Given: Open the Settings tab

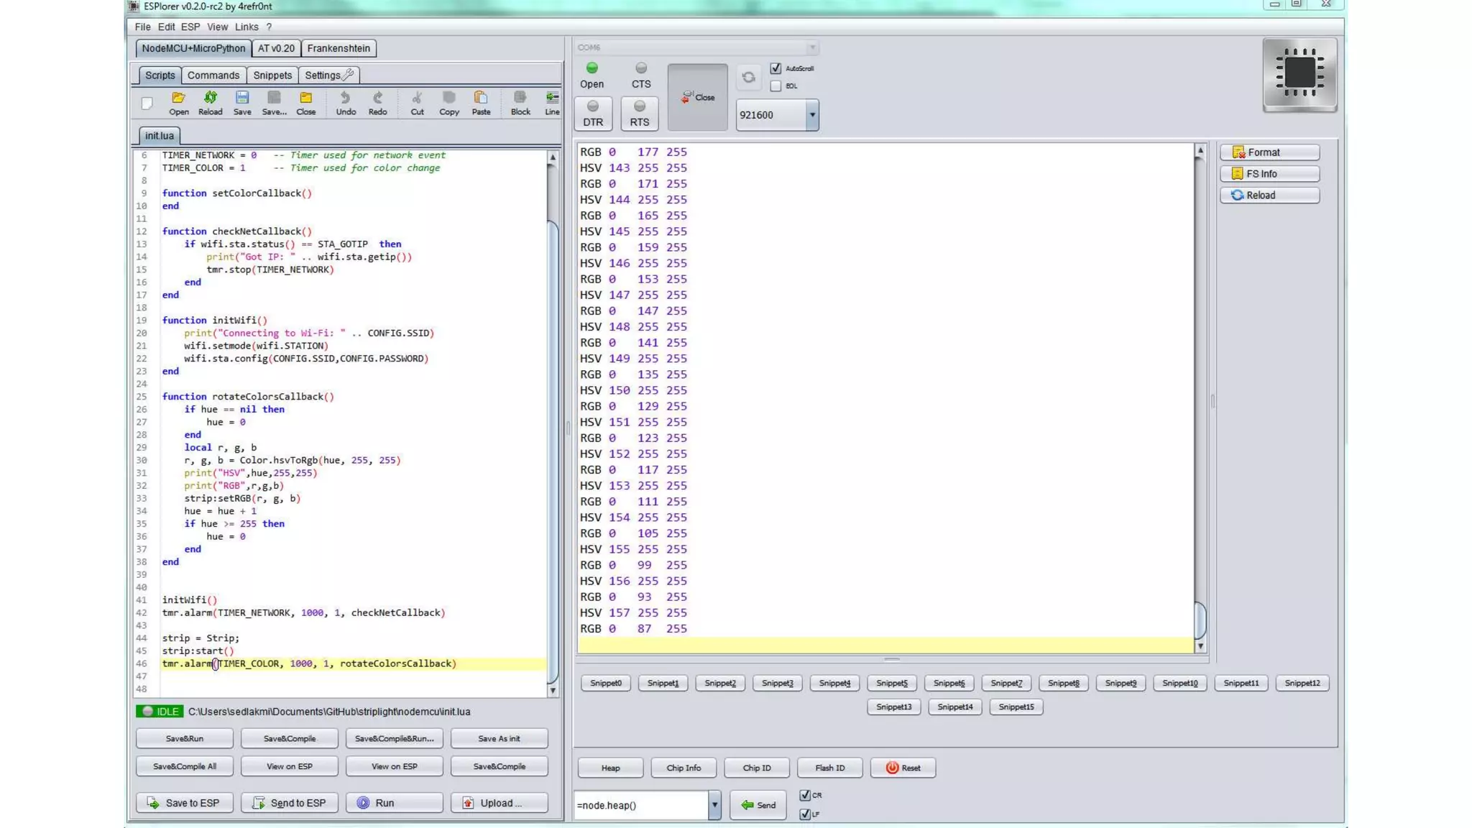Looking at the screenshot, I should pos(328,75).
